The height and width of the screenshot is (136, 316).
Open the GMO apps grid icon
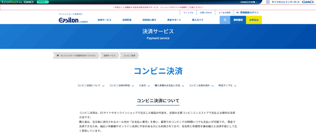tap(268, 2)
